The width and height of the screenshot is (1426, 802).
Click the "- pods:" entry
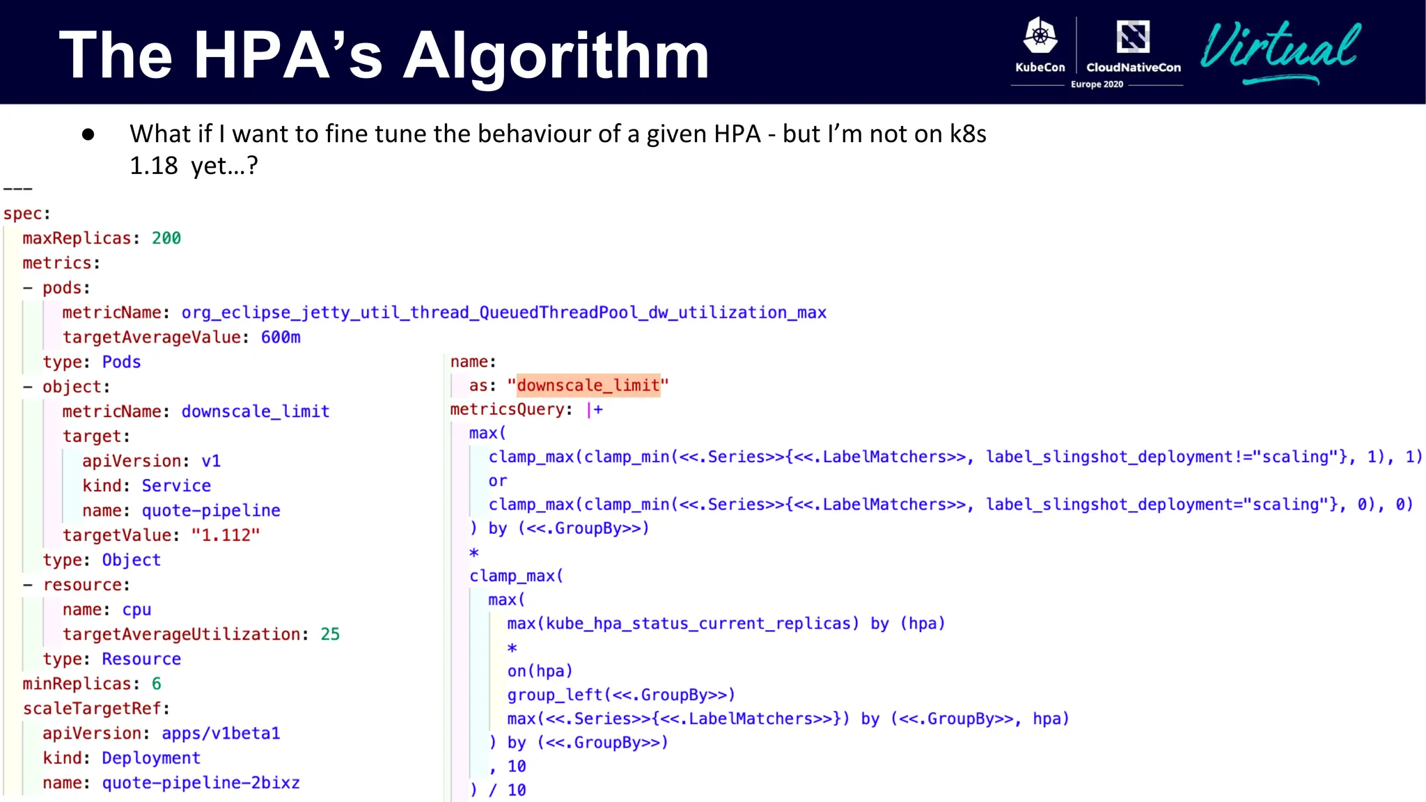pos(56,288)
